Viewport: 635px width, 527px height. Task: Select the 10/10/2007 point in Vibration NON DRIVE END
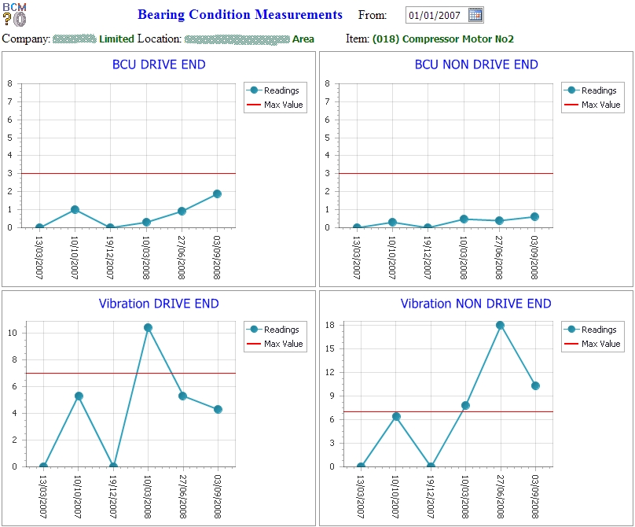(x=396, y=417)
